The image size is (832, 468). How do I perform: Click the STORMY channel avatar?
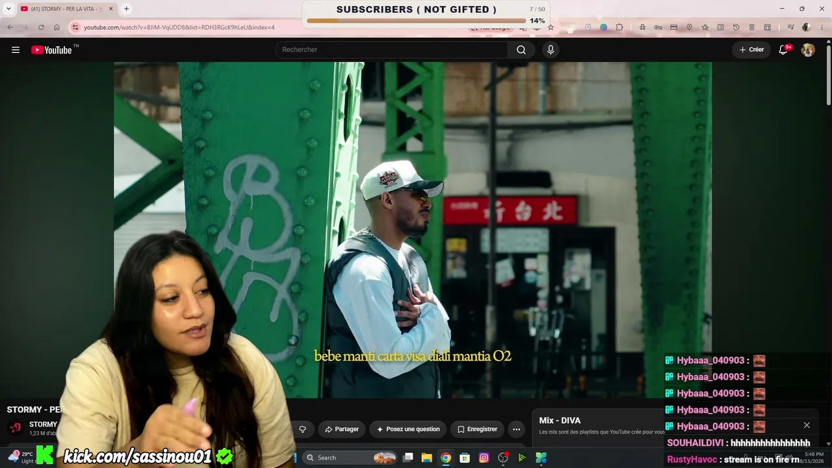pos(16,428)
